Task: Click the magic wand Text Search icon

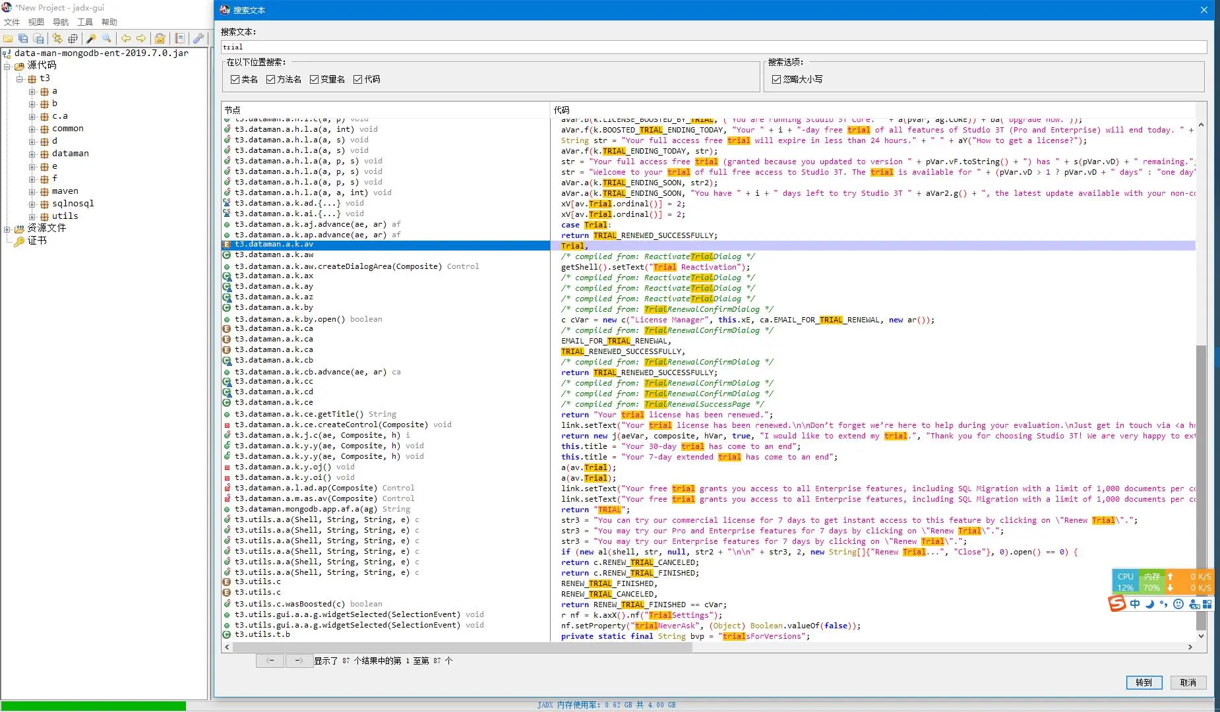Action: pos(92,38)
